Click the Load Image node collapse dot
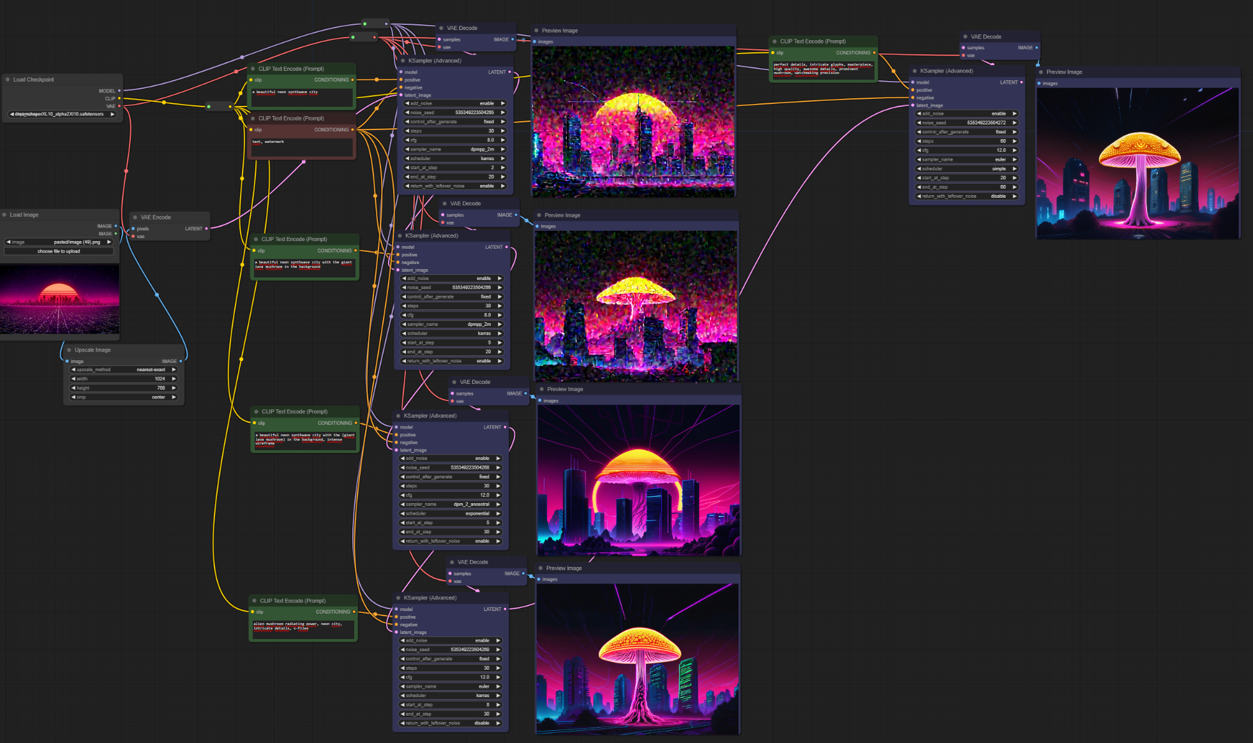Image resolution: width=1253 pixels, height=743 pixels. (x=4, y=215)
